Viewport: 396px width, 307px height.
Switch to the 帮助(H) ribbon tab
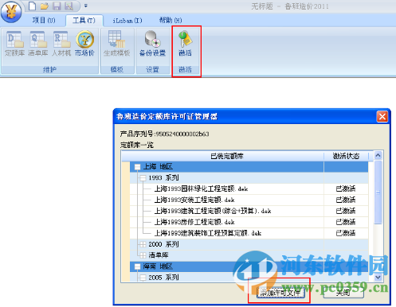[x=171, y=20]
